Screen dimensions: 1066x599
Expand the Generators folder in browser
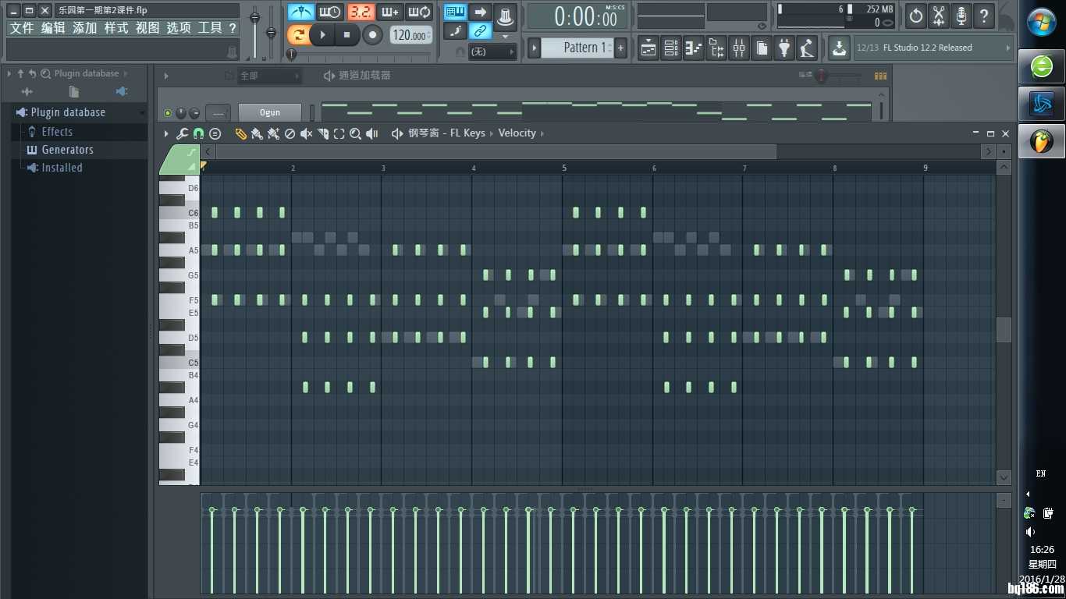67,150
